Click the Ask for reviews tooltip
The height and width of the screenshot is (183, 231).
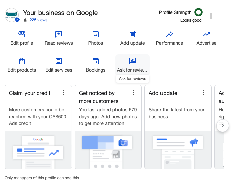point(133,79)
